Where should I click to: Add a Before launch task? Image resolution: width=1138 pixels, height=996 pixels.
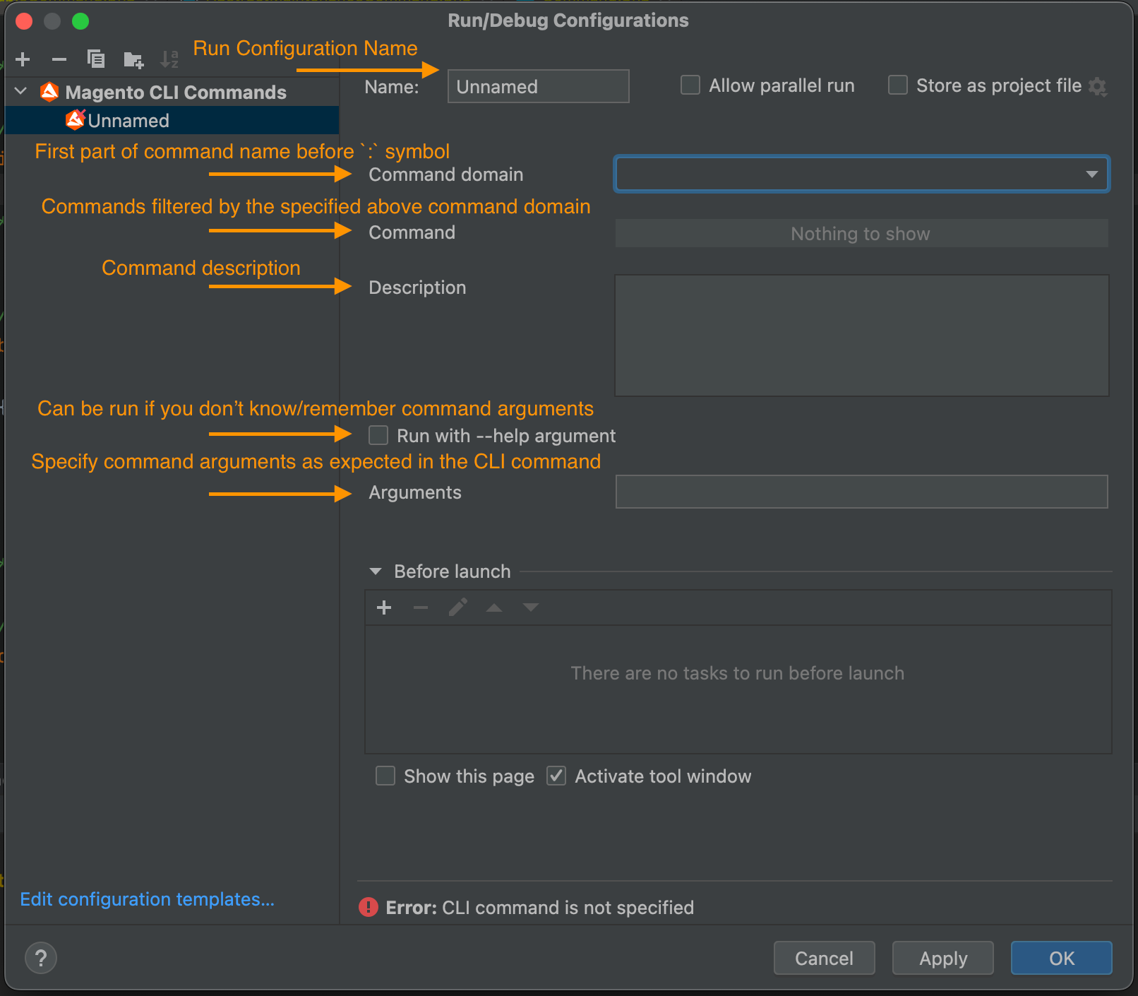[x=384, y=607]
